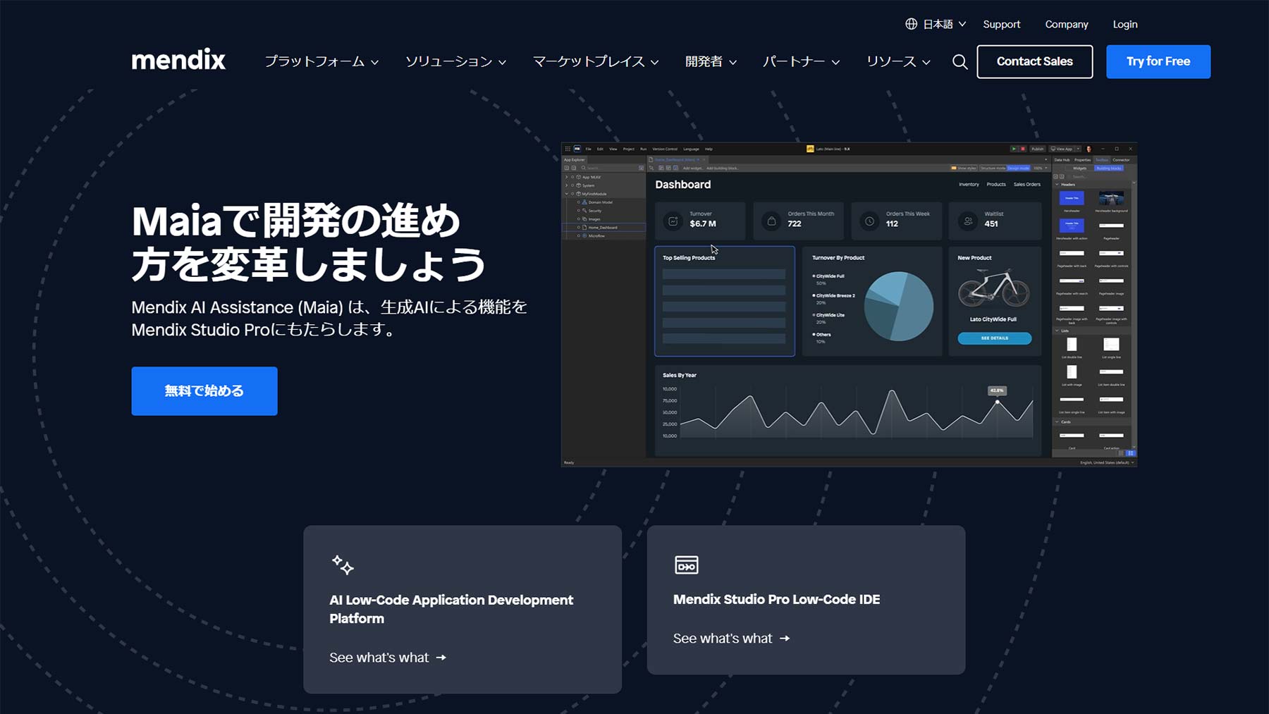The width and height of the screenshot is (1269, 714).
Task: Click the Orders This Week clock icon
Action: [869, 221]
